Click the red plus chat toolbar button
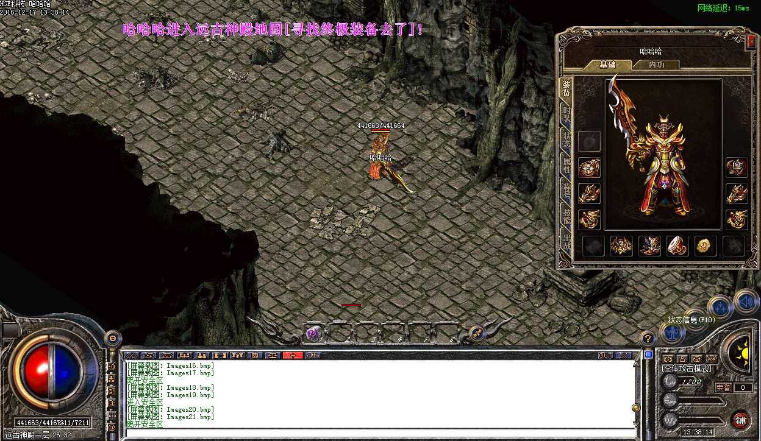The image size is (761, 441). click(x=293, y=355)
